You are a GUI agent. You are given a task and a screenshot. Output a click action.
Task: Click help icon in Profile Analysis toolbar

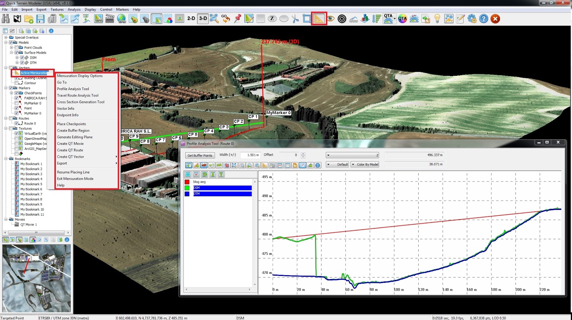click(x=318, y=165)
